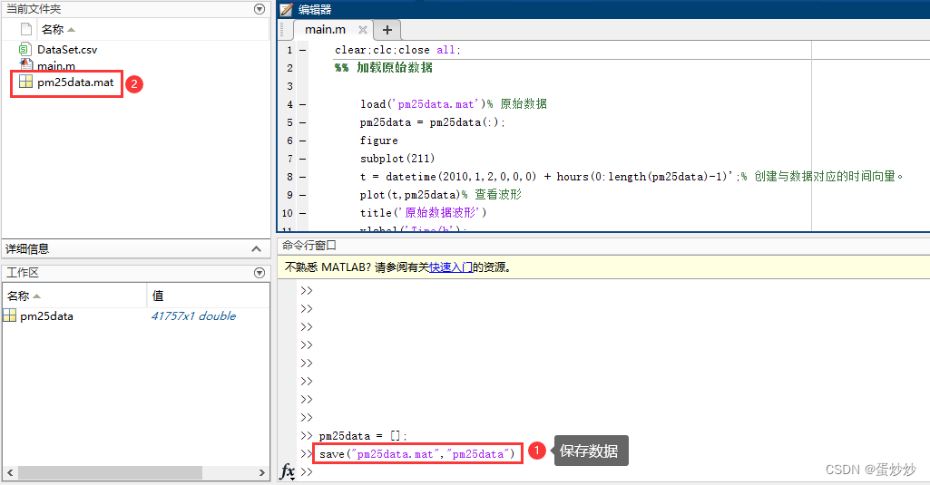
Task: Open Workspace panel actions dropdown
Action: [259, 273]
